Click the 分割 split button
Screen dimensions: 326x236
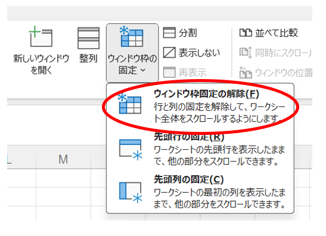(x=180, y=33)
